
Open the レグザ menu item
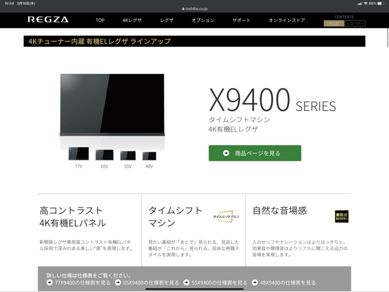point(167,21)
